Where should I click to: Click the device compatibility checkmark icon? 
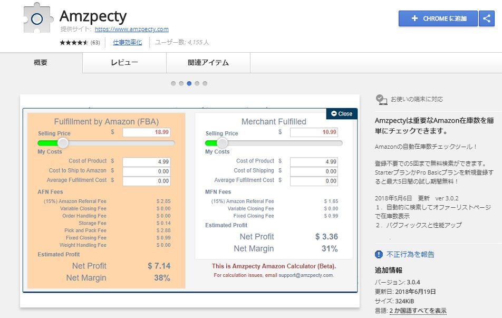[x=381, y=99]
